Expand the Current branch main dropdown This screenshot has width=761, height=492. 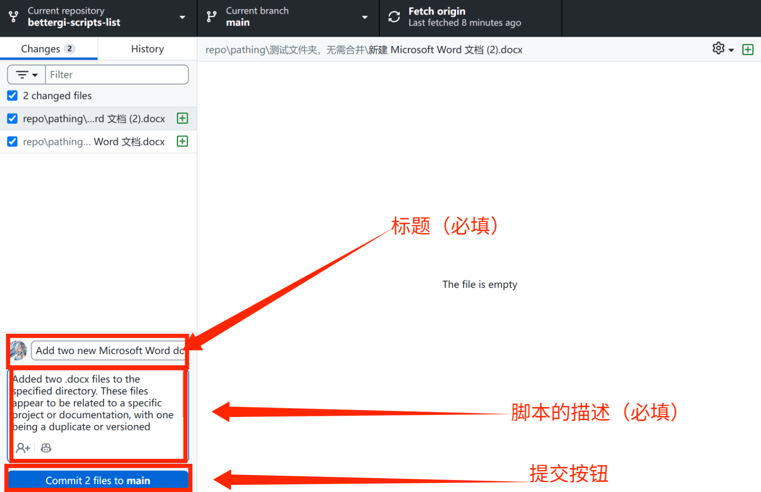[288, 17]
